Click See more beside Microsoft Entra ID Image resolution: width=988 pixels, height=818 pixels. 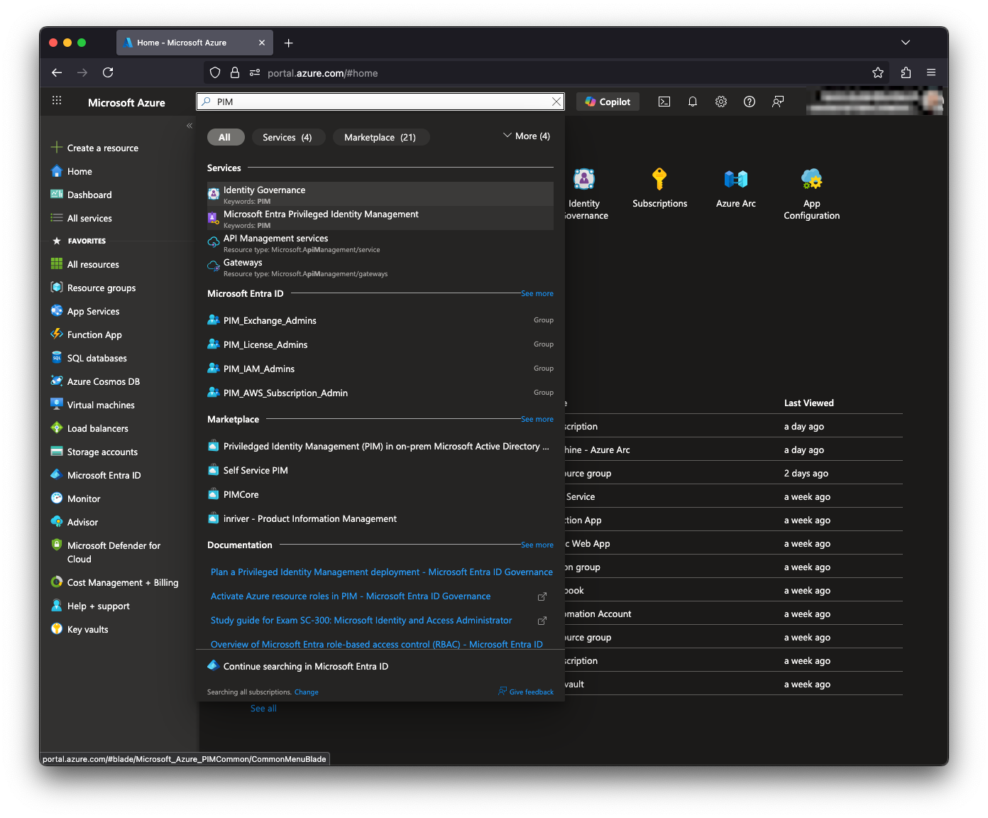click(537, 293)
